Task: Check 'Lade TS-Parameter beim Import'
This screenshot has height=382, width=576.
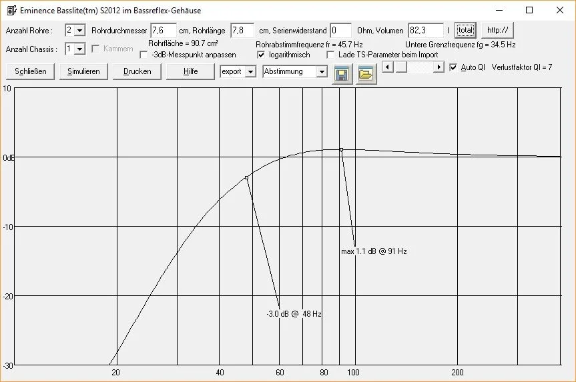Action: (331, 55)
